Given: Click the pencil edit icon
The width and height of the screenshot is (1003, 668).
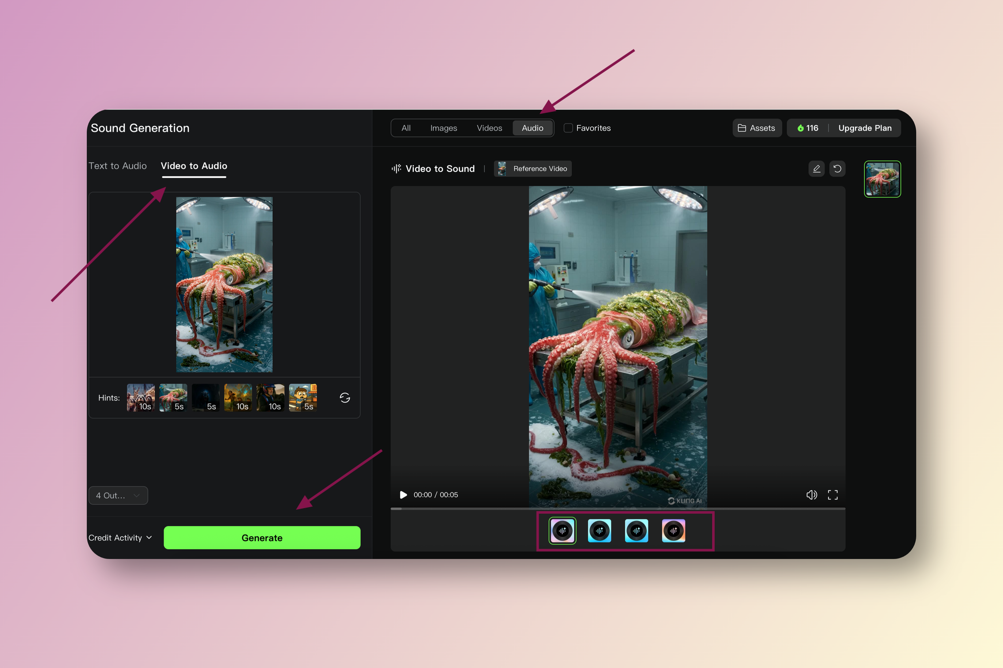Looking at the screenshot, I should (816, 169).
